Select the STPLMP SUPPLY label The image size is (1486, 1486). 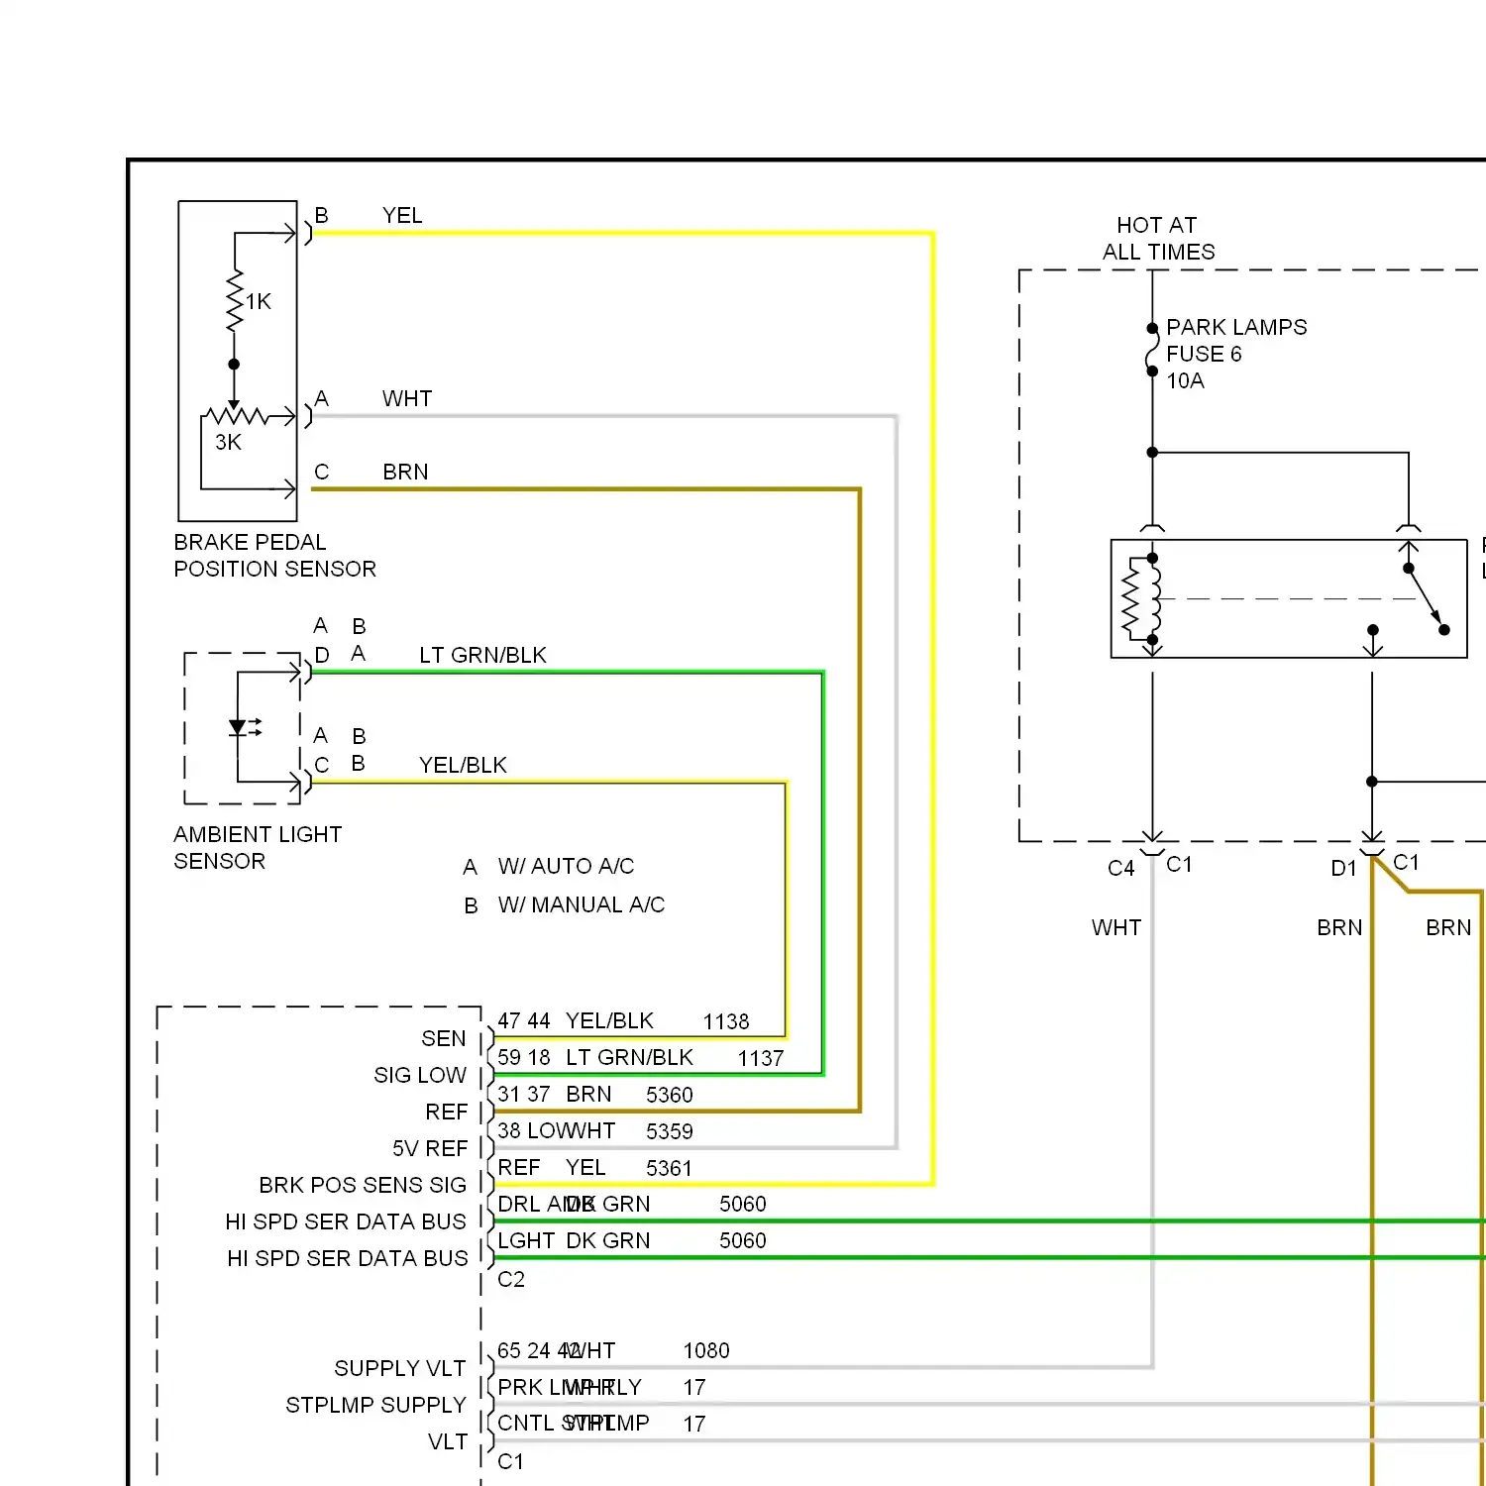click(x=375, y=1405)
